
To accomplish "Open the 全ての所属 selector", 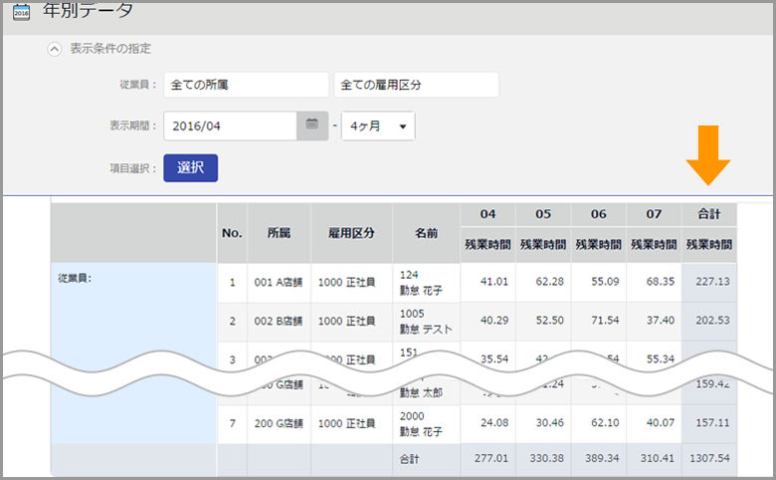I will tap(246, 85).
